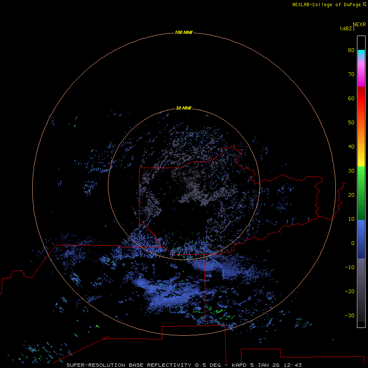Click the 12:43 timestamp in caption

click(292, 365)
